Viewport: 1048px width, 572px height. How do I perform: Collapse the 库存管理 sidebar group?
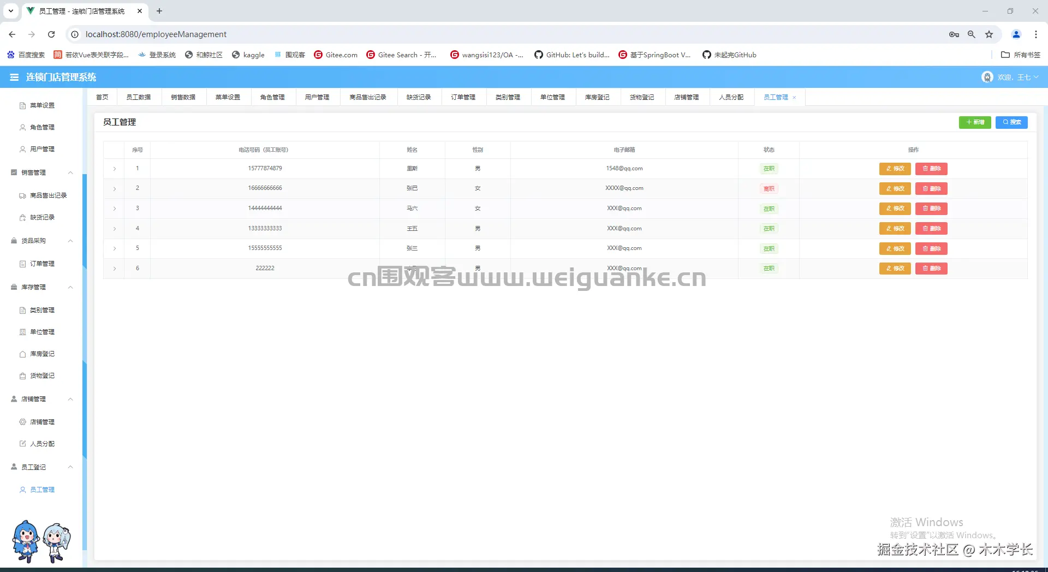70,287
